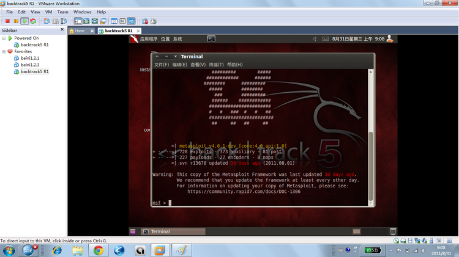Open the 系统 menu in guest panel

177,39
